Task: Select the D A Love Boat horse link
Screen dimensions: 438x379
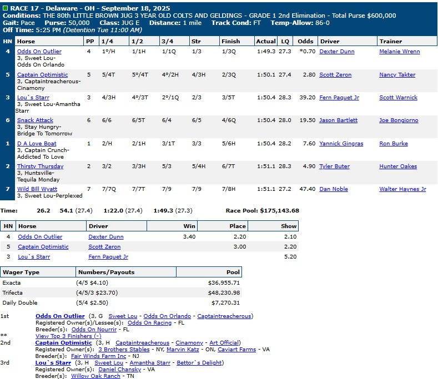Action: point(37,143)
